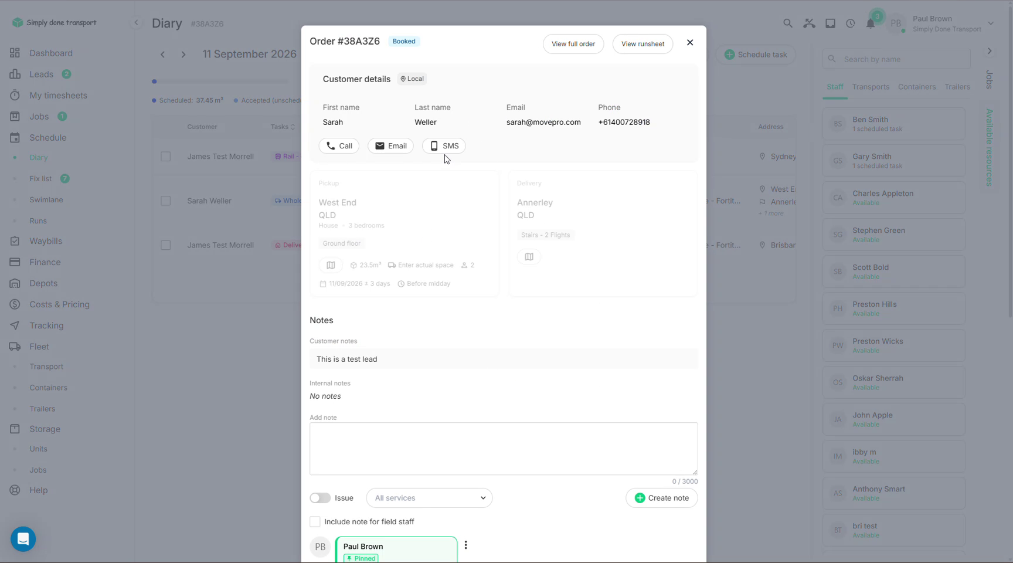This screenshot has height=563, width=1013.
Task: Click View full order button
Action: coord(573,44)
